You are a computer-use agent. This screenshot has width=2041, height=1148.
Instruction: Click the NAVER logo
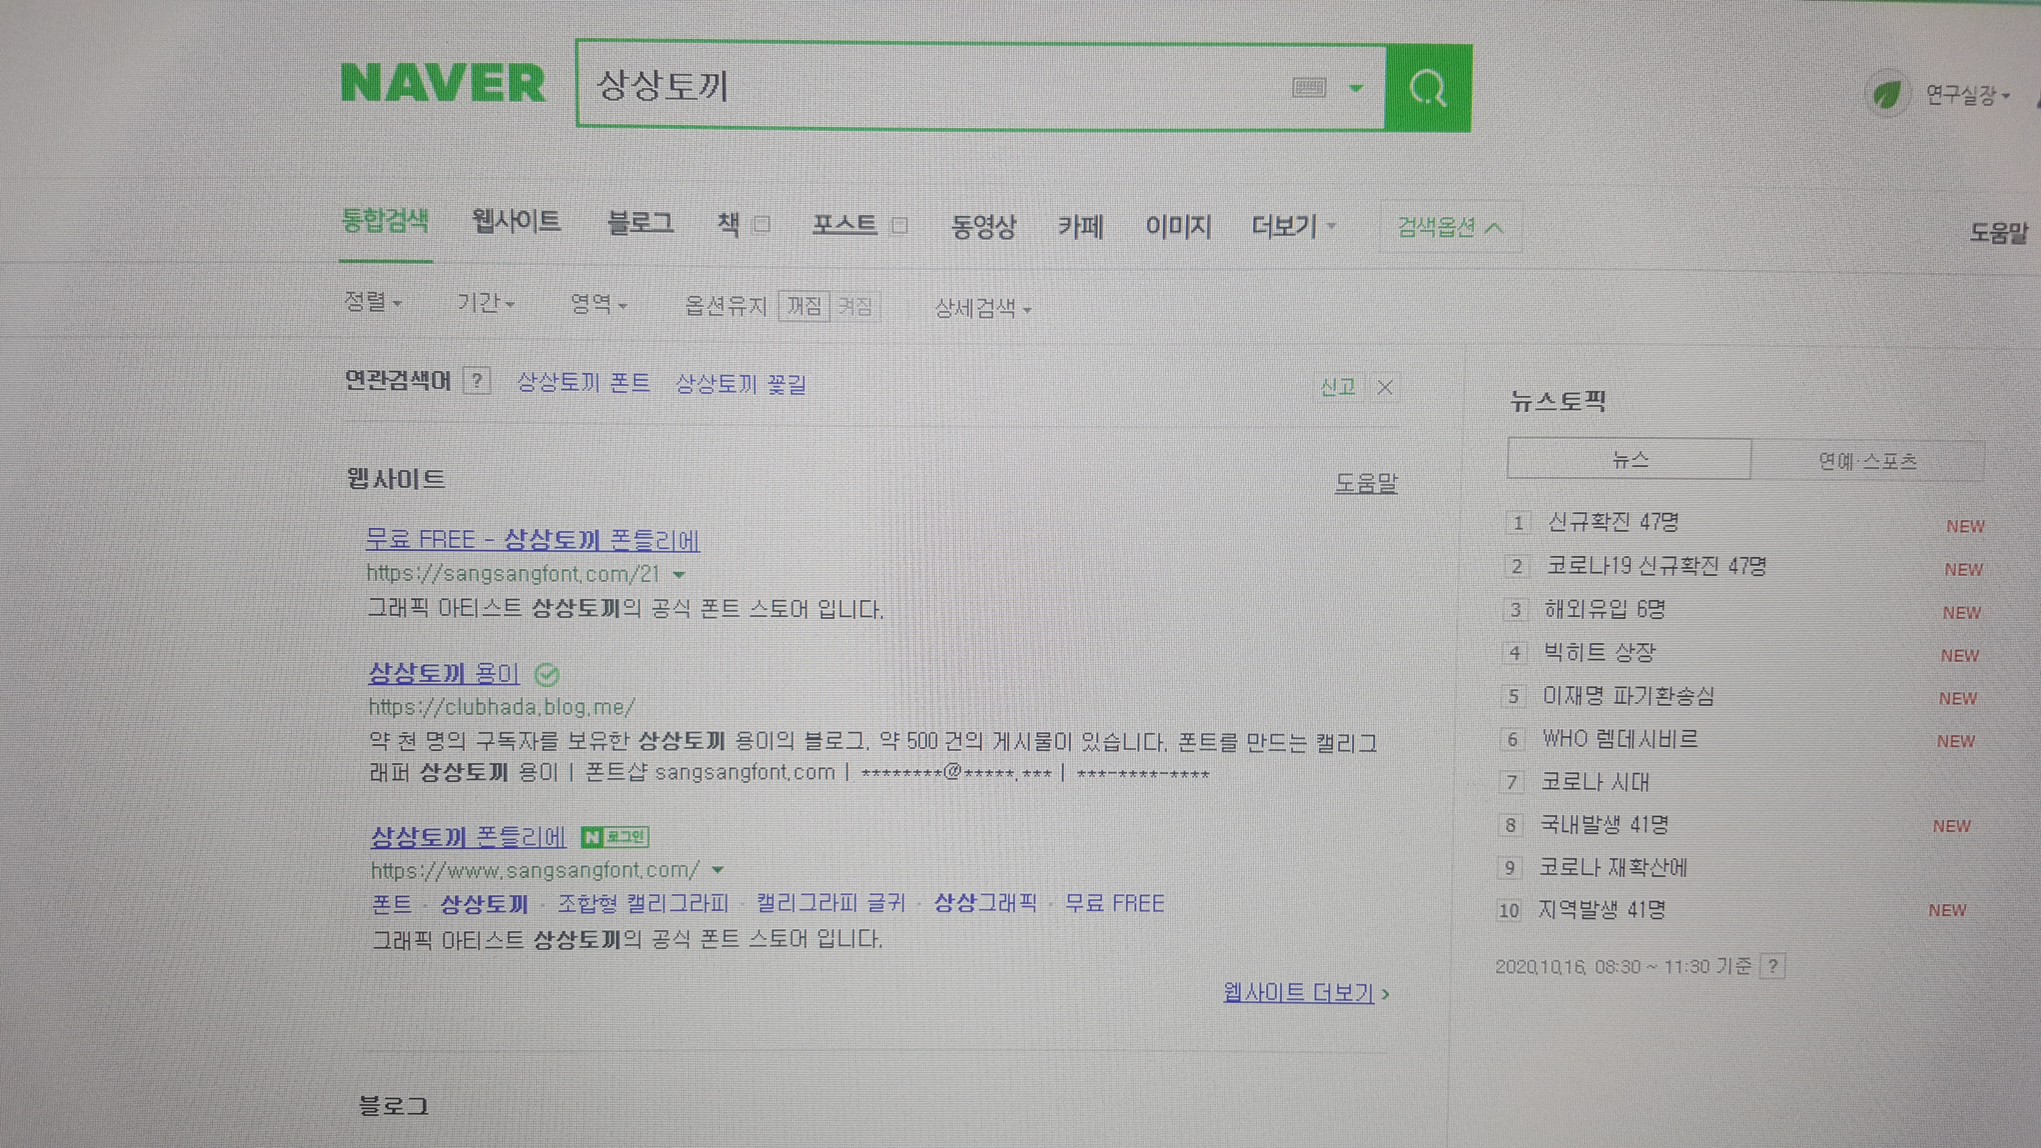tap(443, 83)
